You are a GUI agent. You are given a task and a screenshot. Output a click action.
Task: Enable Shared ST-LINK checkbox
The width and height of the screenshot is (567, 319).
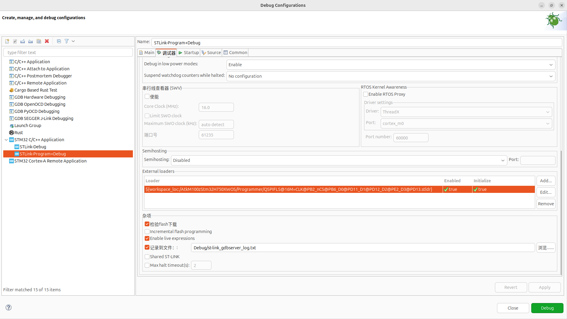coord(147,257)
